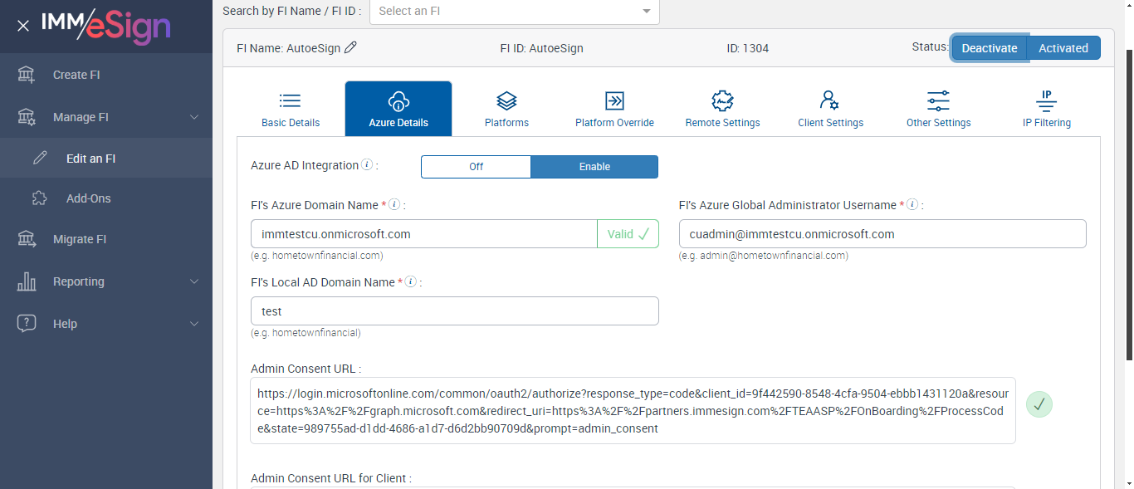Edit FI Name with the pencil icon
The image size is (1134, 489).
coord(350,48)
